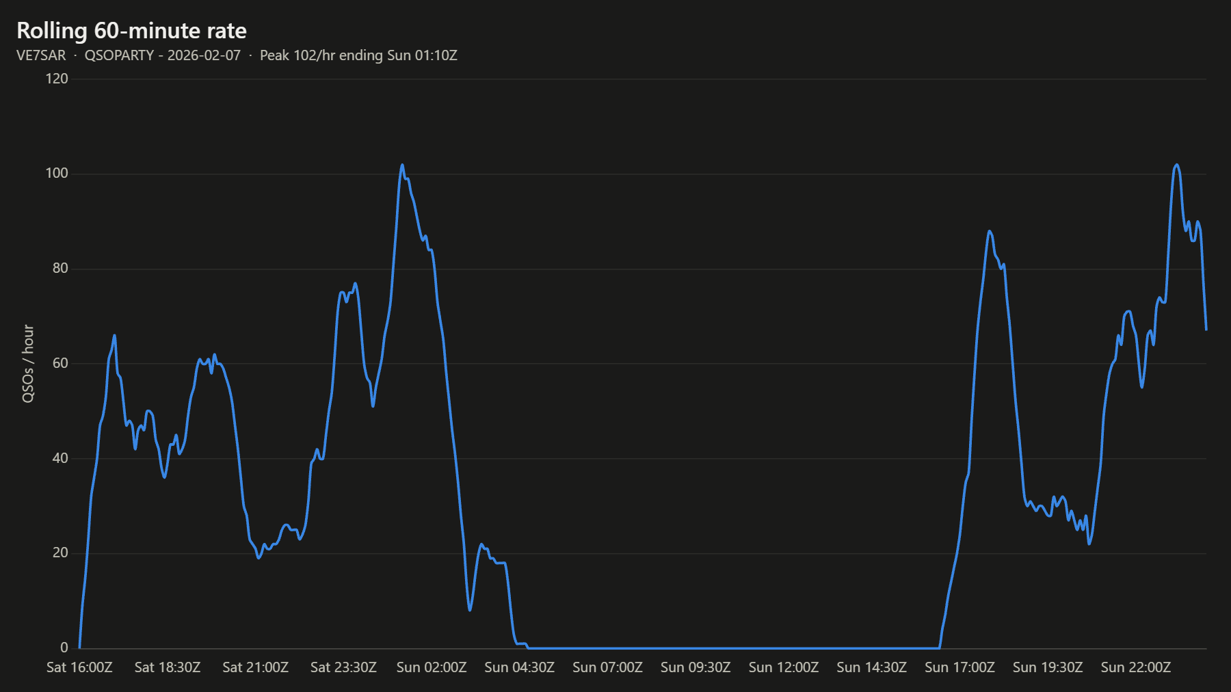Click the 100 y-axis tick label

pos(57,174)
